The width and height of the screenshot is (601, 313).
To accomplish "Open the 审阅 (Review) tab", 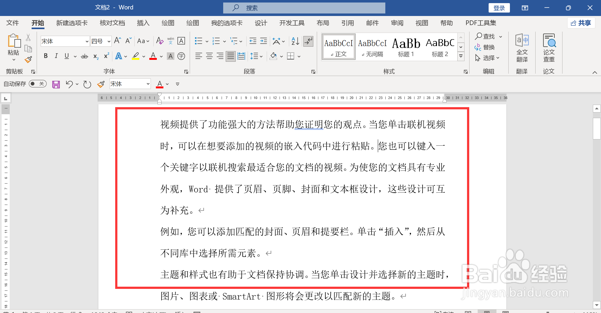I will tap(397, 23).
